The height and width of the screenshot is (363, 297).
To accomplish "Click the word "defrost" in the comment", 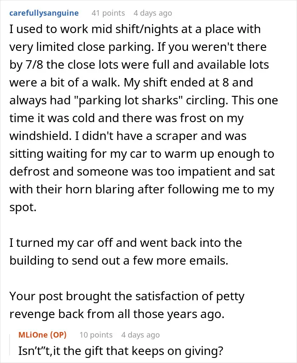I will [x=29, y=172].
